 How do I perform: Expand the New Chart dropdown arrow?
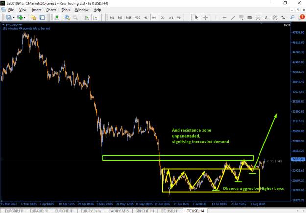coord(24,18)
